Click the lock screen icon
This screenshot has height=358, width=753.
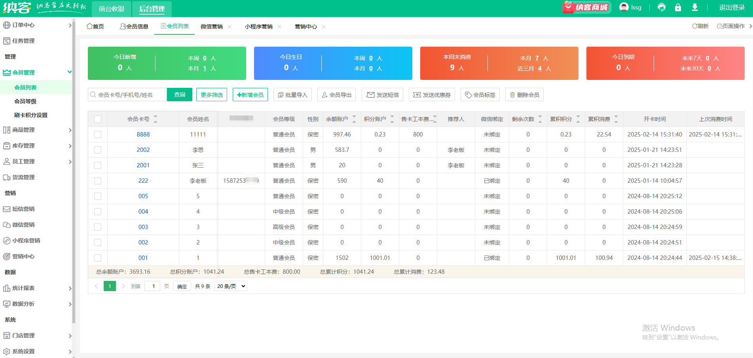tap(678, 8)
